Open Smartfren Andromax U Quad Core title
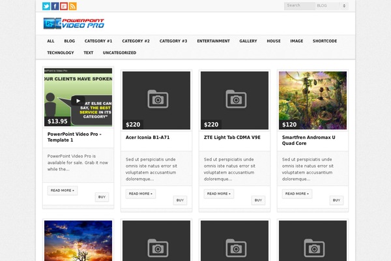This screenshot has width=391, height=261. [308, 140]
